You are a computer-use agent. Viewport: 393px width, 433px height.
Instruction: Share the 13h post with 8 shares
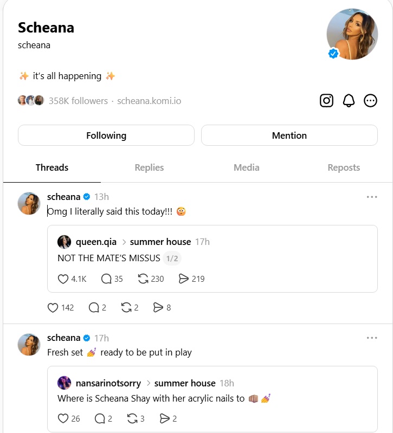[158, 308]
